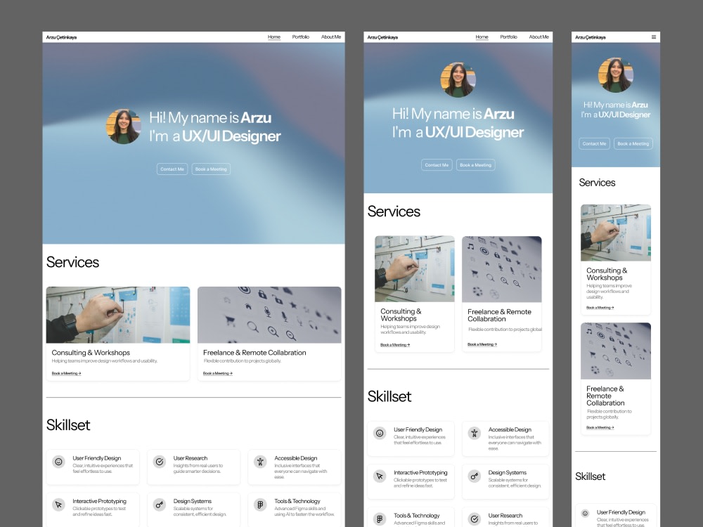Click Tools & Technology Figma icon in tablet mockup

(x=380, y=519)
